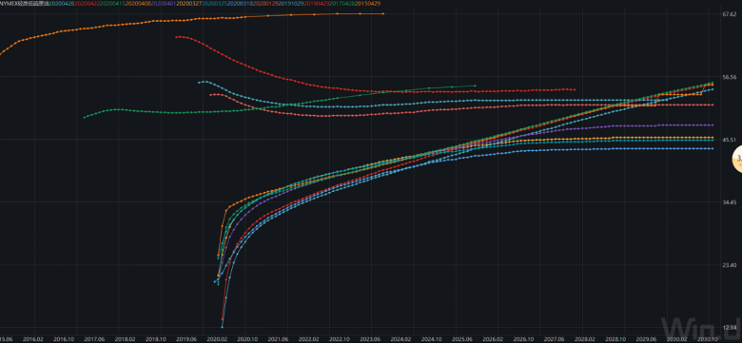Click the orange floating bubble at right edge

(x=737, y=161)
